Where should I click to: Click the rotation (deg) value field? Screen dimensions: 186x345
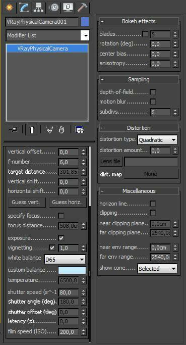click(x=160, y=44)
